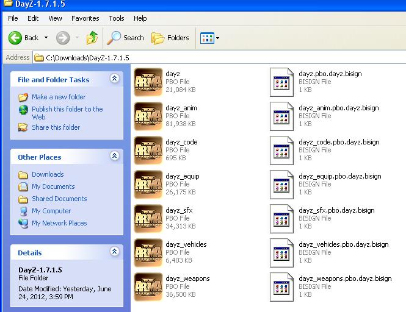Select the dayz_sfx.pbo.dayz.bisign file icon
The height and width of the screenshot is (312, 406).
click(x=283, y=218)
